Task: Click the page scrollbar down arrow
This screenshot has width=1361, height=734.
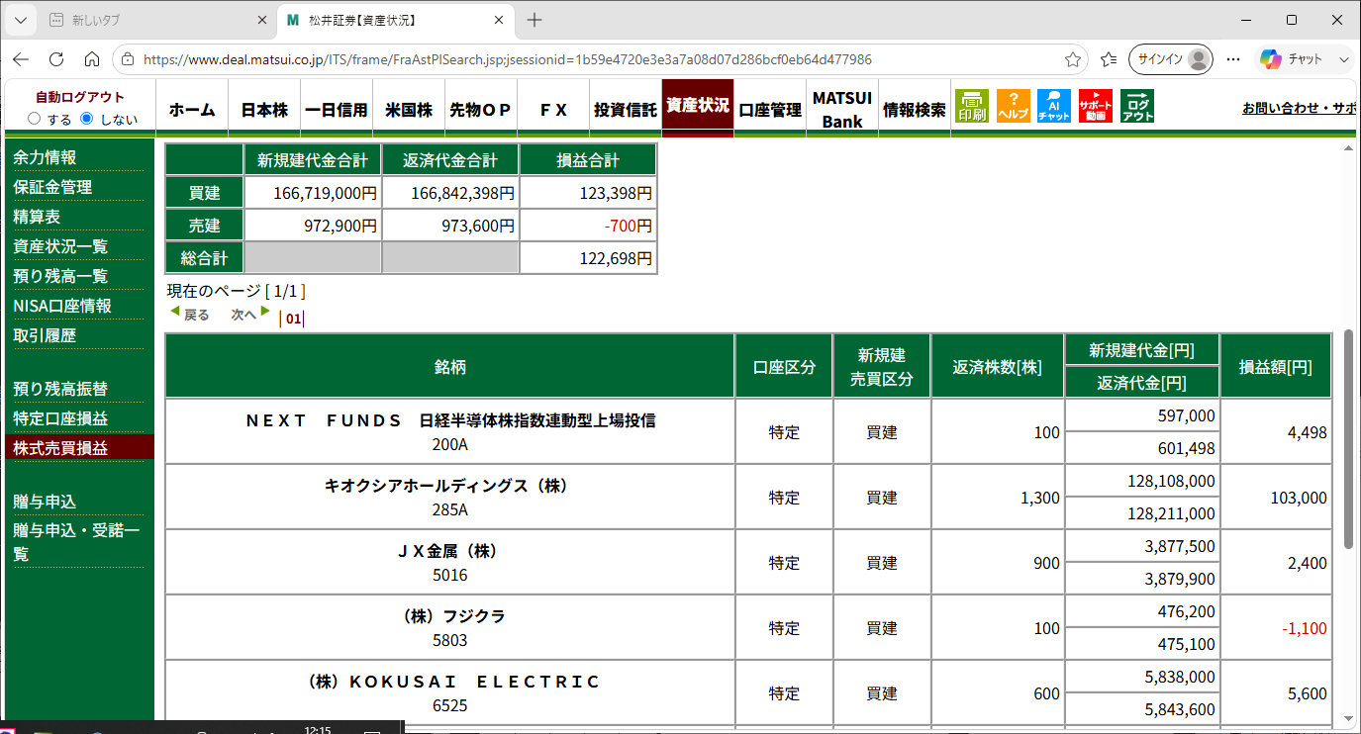Action: tap(1347, 718)
